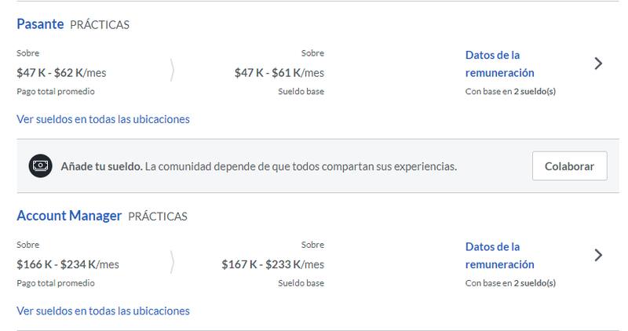The image size is (628, 331).
Task: Click the PRÁCTICAS label next to Account Manager
Action: coord(158,216)
